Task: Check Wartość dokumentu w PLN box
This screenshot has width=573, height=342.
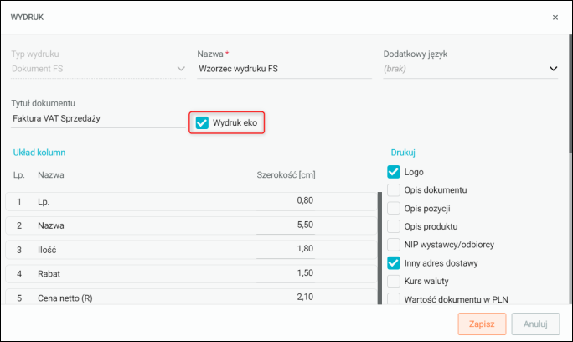Action: [394, 299]
